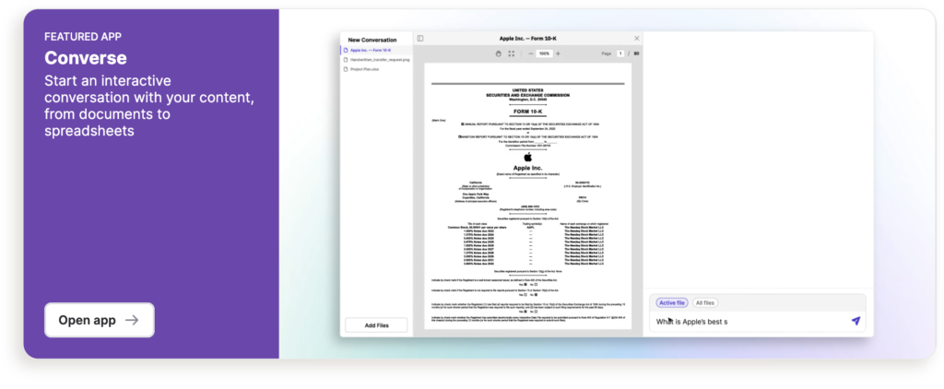Send the message with the paper plane icon
944x389 pixels.
(x=855, y=321)
